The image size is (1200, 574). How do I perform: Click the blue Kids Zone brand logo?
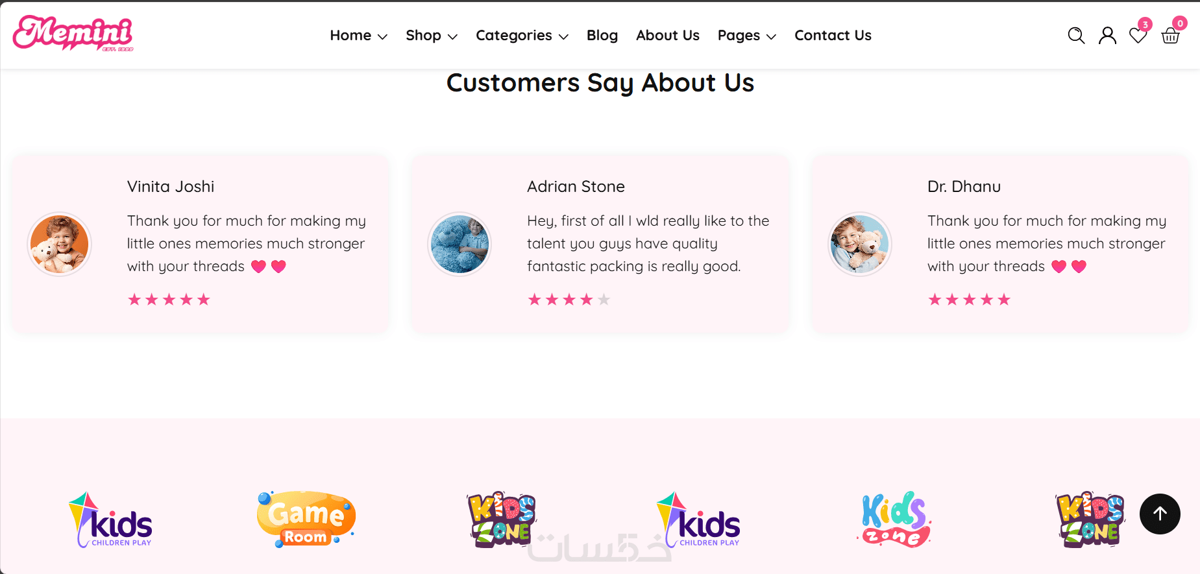[896, 519]
